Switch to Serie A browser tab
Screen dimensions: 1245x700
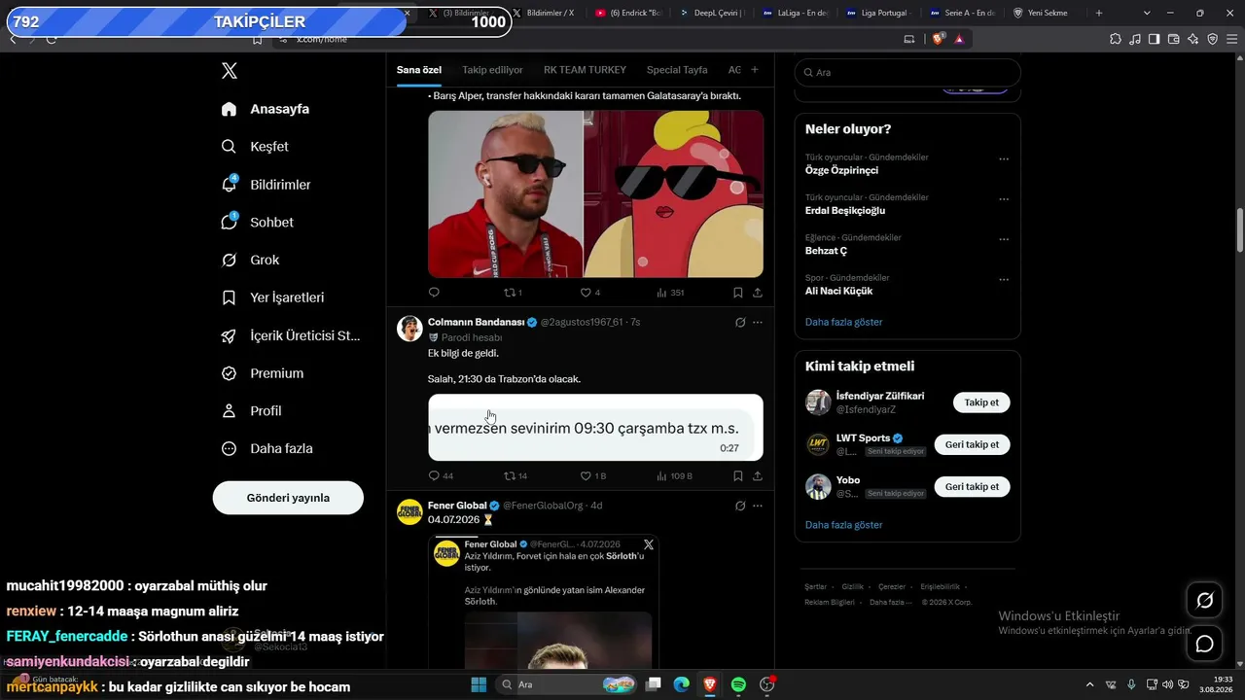(x=961, y=13)
